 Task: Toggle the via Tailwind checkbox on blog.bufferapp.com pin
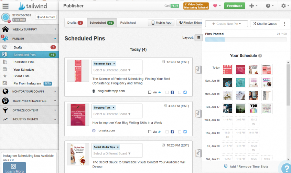pyautogui.click(x=150, y=92)
